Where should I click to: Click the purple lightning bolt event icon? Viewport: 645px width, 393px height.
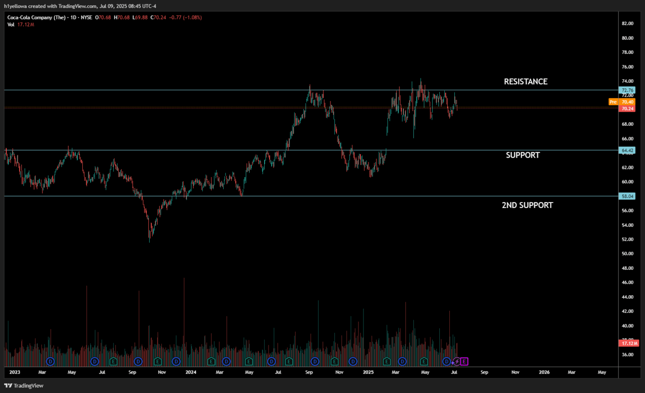click(x=456, y=361)
